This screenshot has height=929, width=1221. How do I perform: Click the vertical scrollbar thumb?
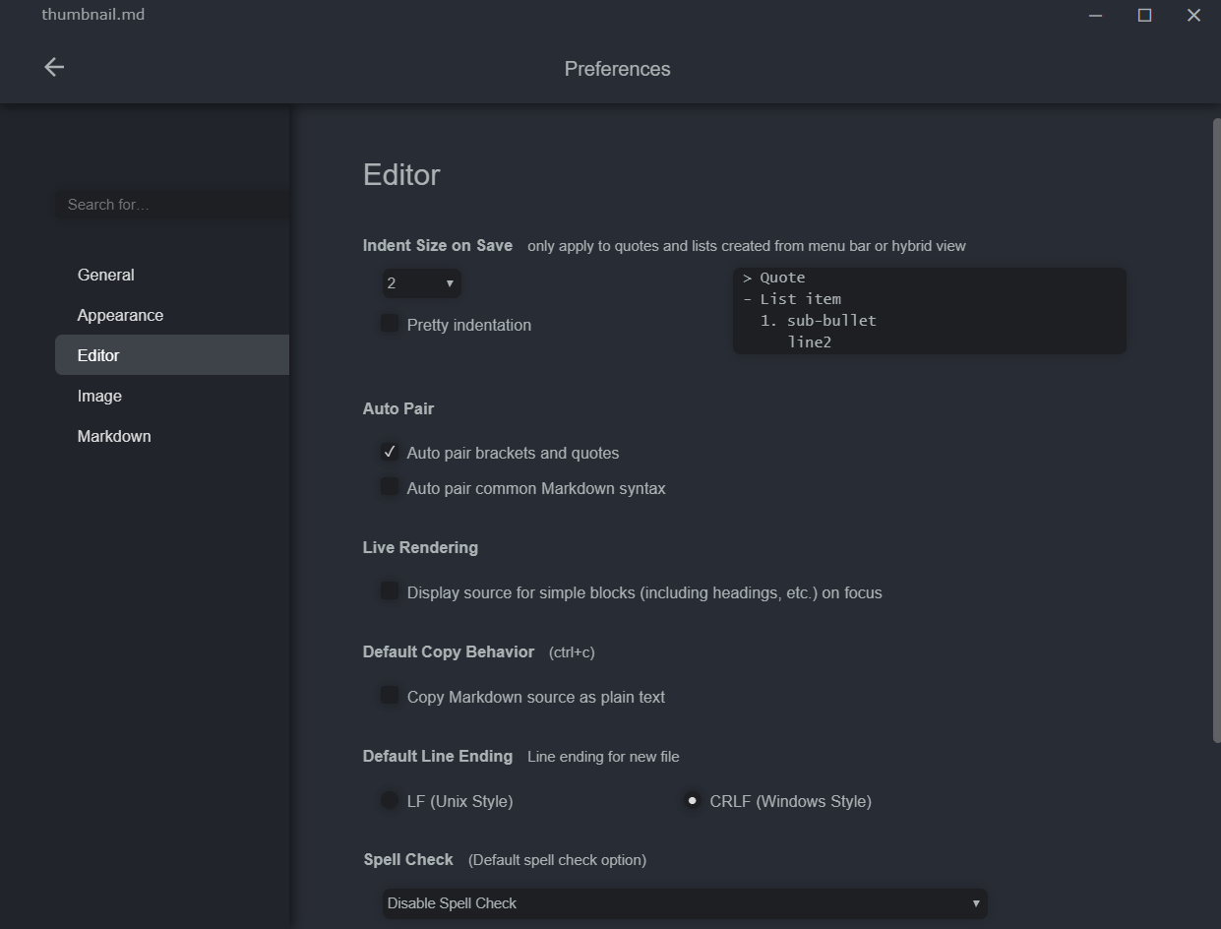(1217, 430)
